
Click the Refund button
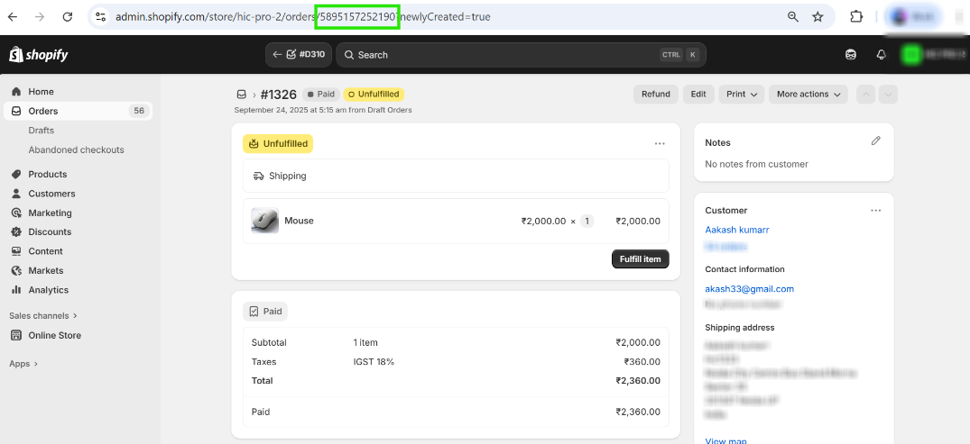(x=655, y=94)
